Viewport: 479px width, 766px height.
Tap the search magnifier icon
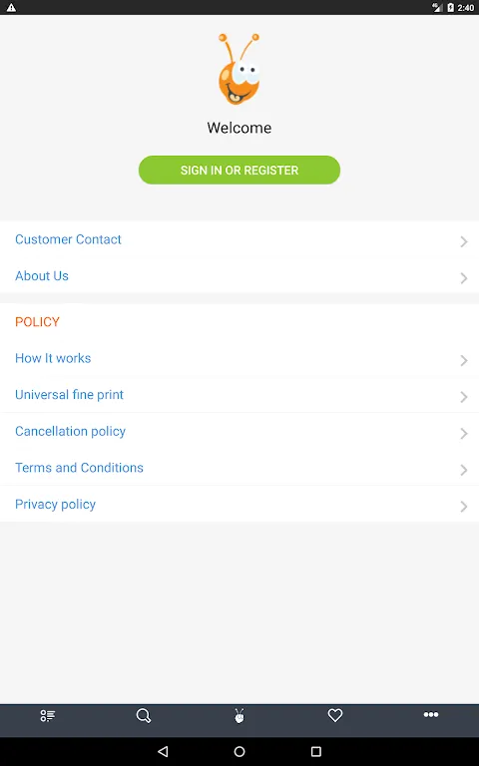pos(144,716)
